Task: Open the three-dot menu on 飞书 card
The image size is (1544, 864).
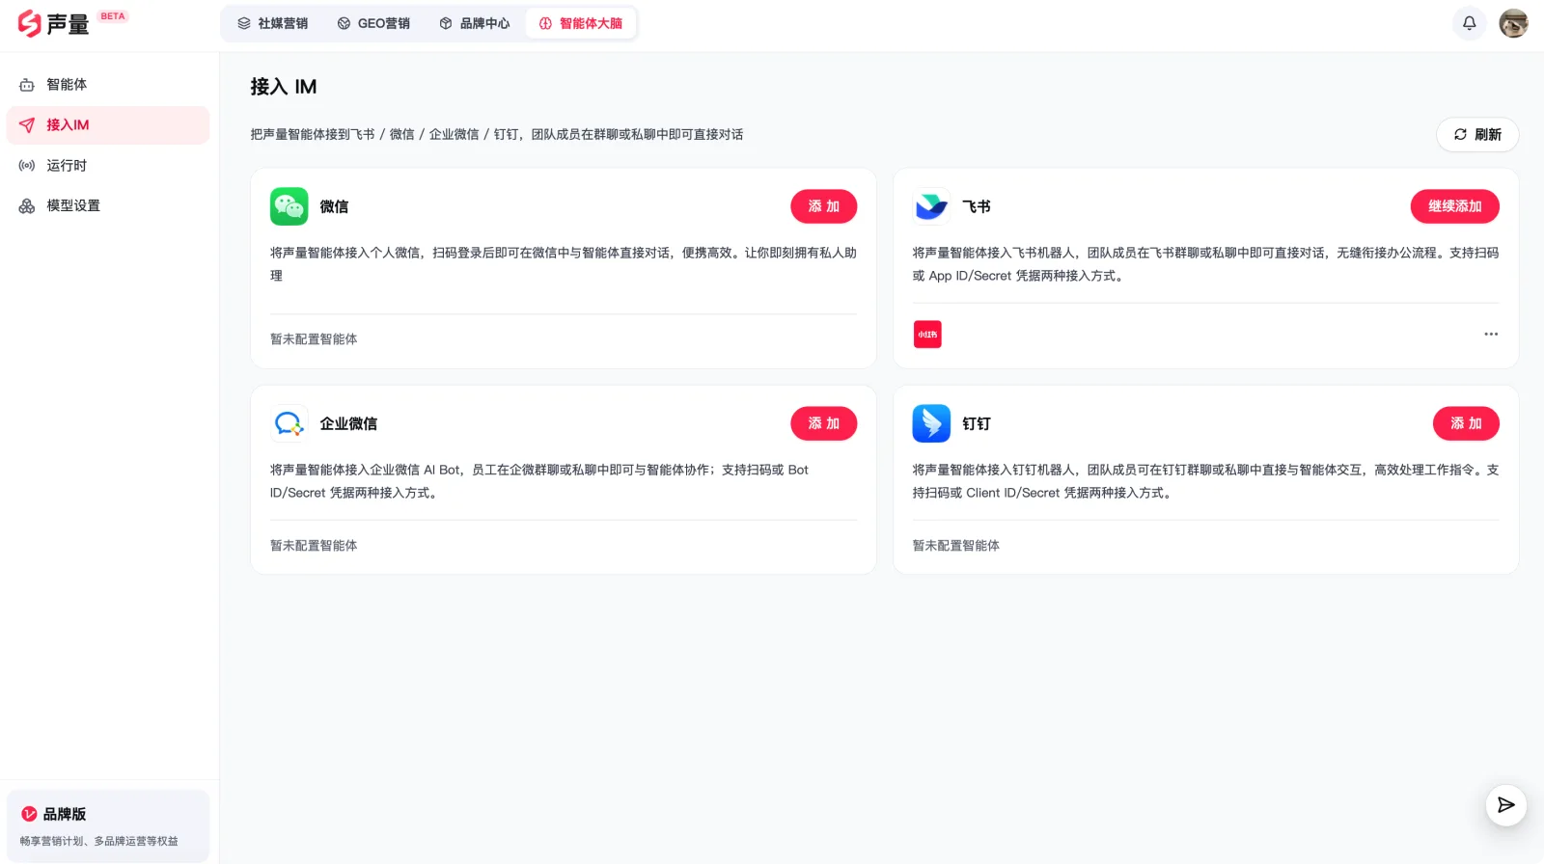Action: point(1491,335)
